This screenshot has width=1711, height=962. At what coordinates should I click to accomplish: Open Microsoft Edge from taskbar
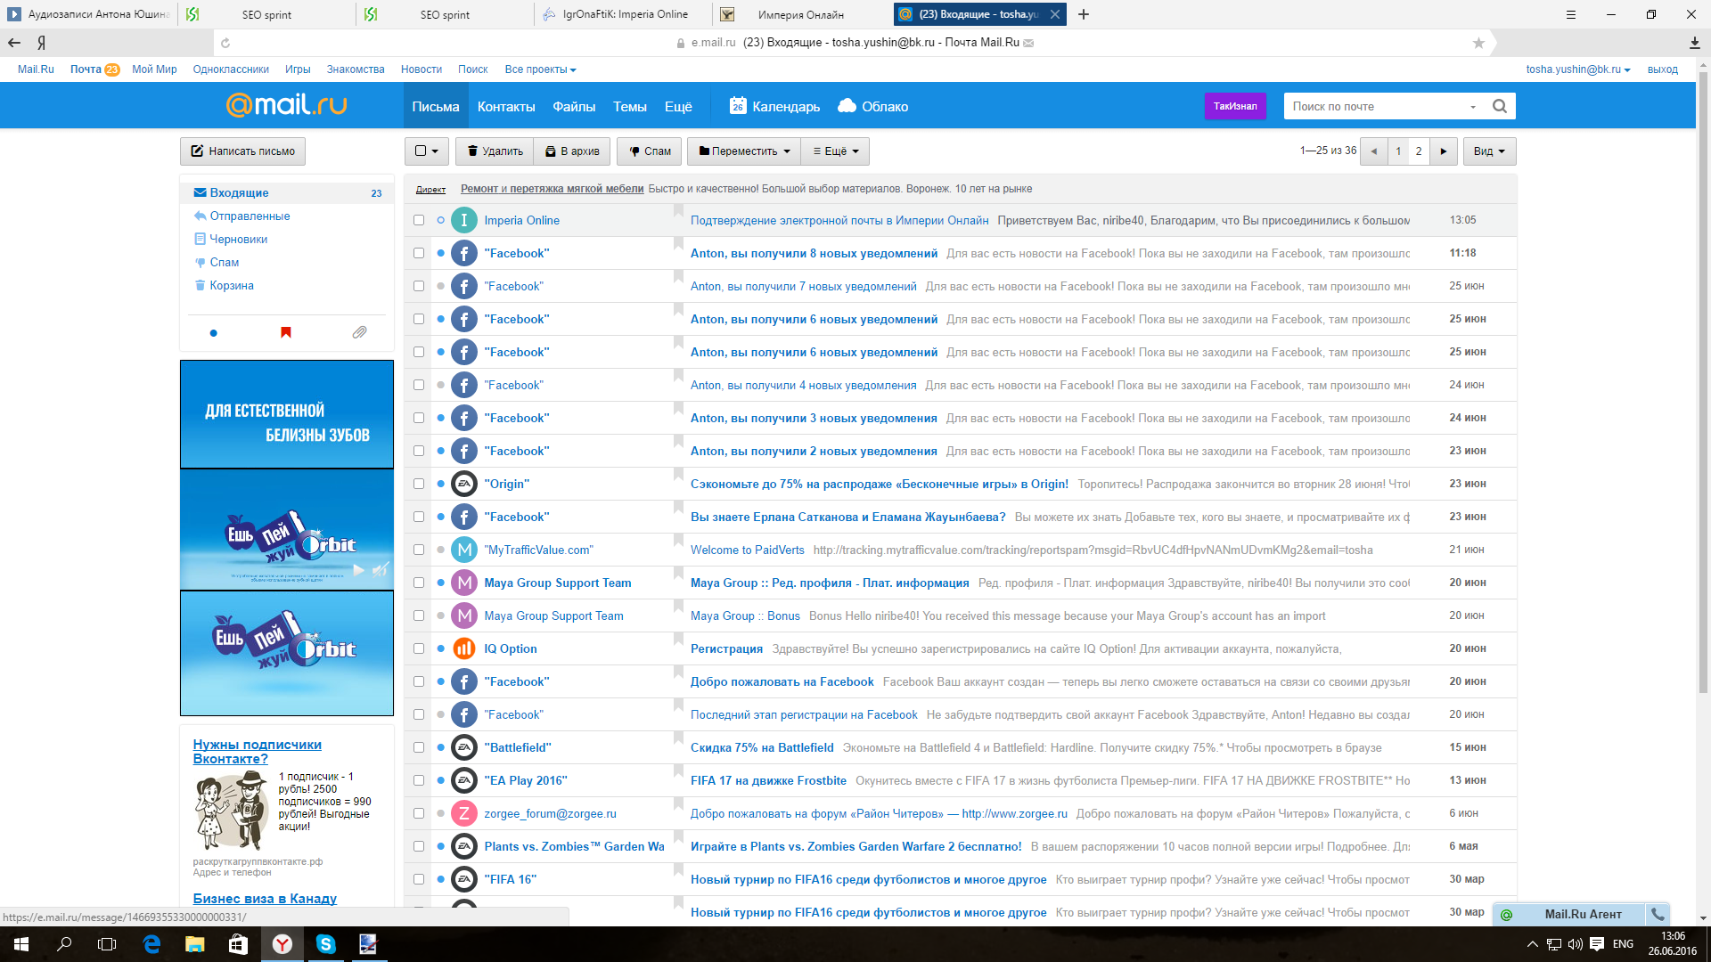point(151,944)
